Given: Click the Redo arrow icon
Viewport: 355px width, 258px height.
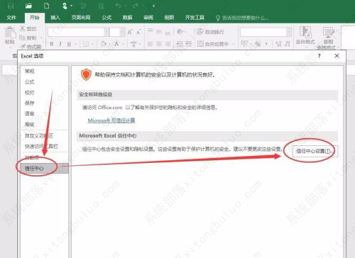Looking at the screenshot, I should (136, 6).
